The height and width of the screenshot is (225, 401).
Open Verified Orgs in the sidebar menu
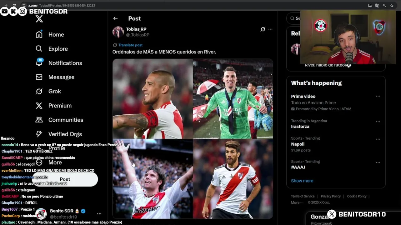point(65,134)
